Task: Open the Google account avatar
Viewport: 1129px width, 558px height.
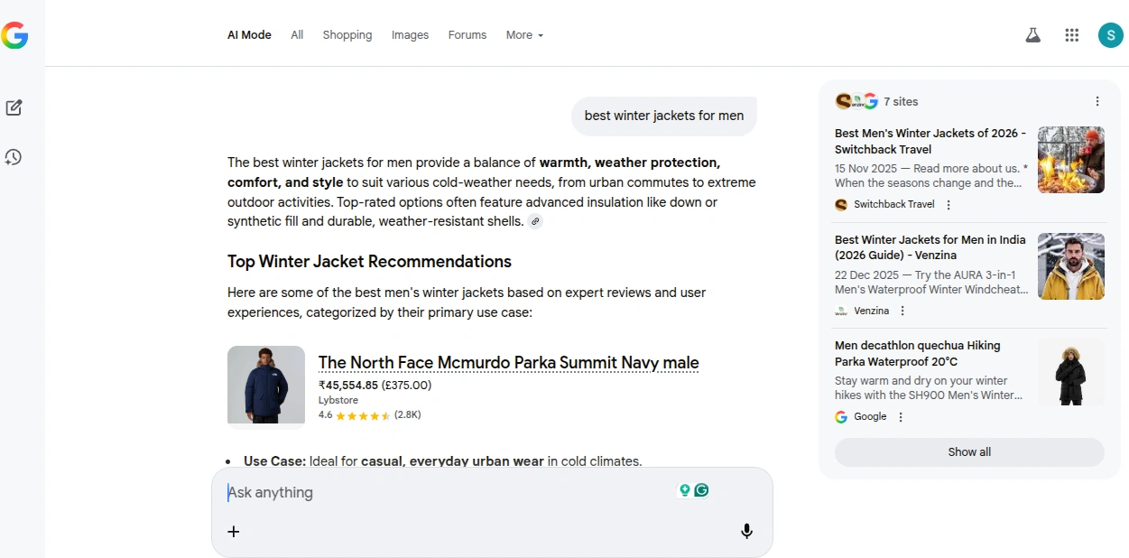Action: coord(1110,35)
